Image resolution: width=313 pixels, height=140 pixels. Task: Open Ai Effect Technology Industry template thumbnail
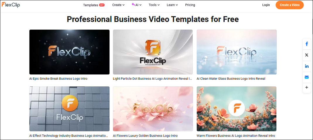coord(69,109)
